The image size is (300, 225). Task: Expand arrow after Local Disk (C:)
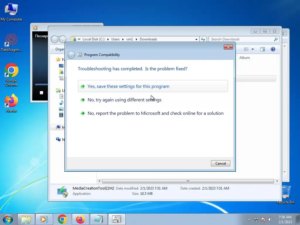[108, 39]
